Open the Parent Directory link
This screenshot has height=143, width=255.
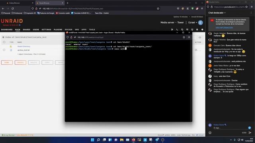click(x=24, y=46)
